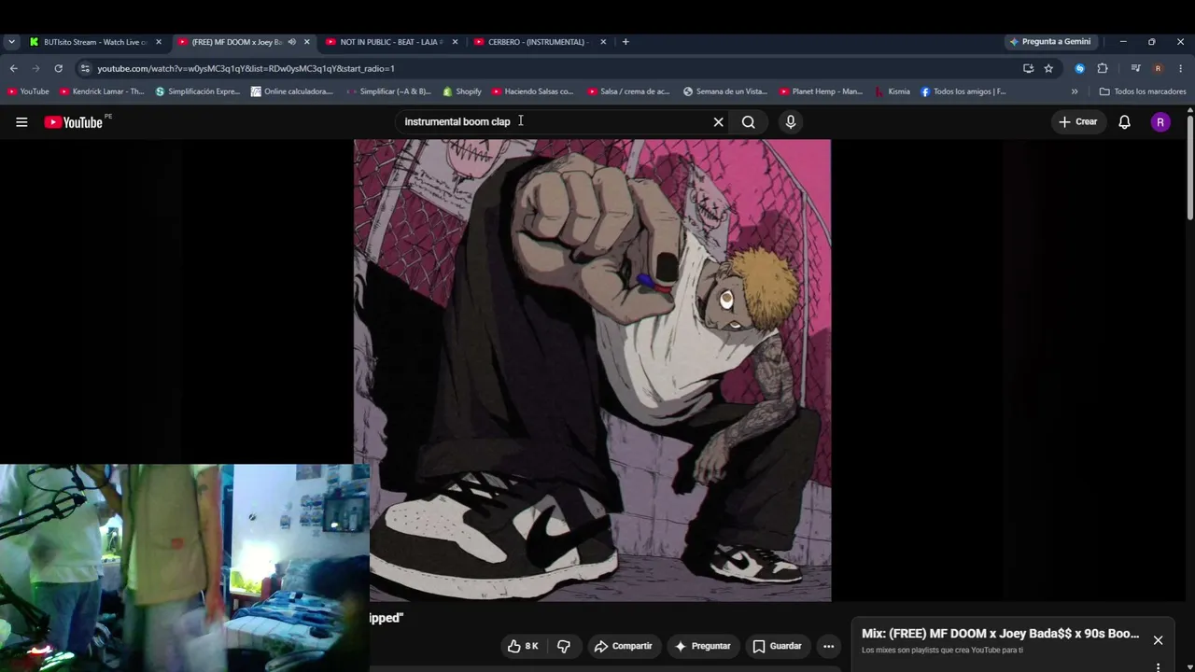1195x672 pixels.
Task: Mute the MF DOOM tab audio
Action: click(291, 42)
